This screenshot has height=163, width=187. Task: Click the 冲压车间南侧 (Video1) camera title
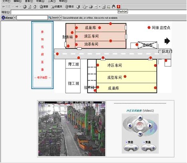pyautogui.click(x=140, y=110)
